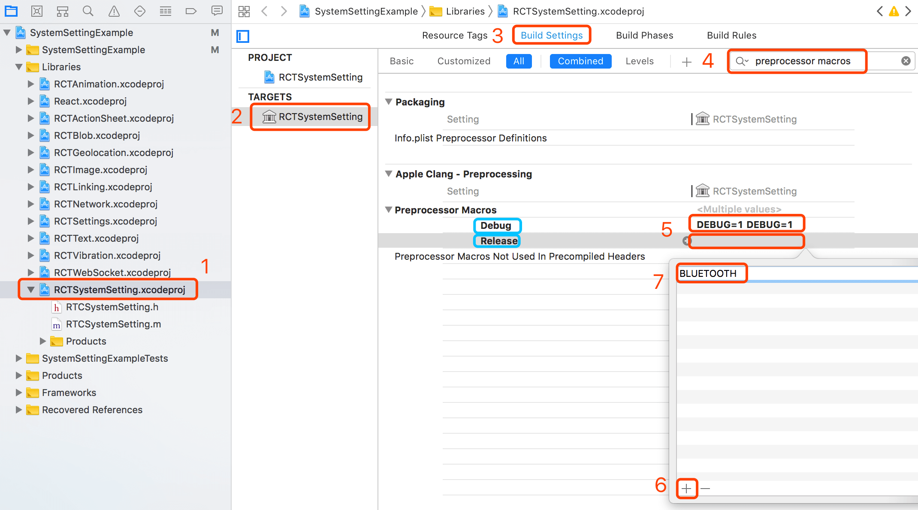Open the Debug navigator
Viewport: 918px width, 510px height.
click(166, 11)
